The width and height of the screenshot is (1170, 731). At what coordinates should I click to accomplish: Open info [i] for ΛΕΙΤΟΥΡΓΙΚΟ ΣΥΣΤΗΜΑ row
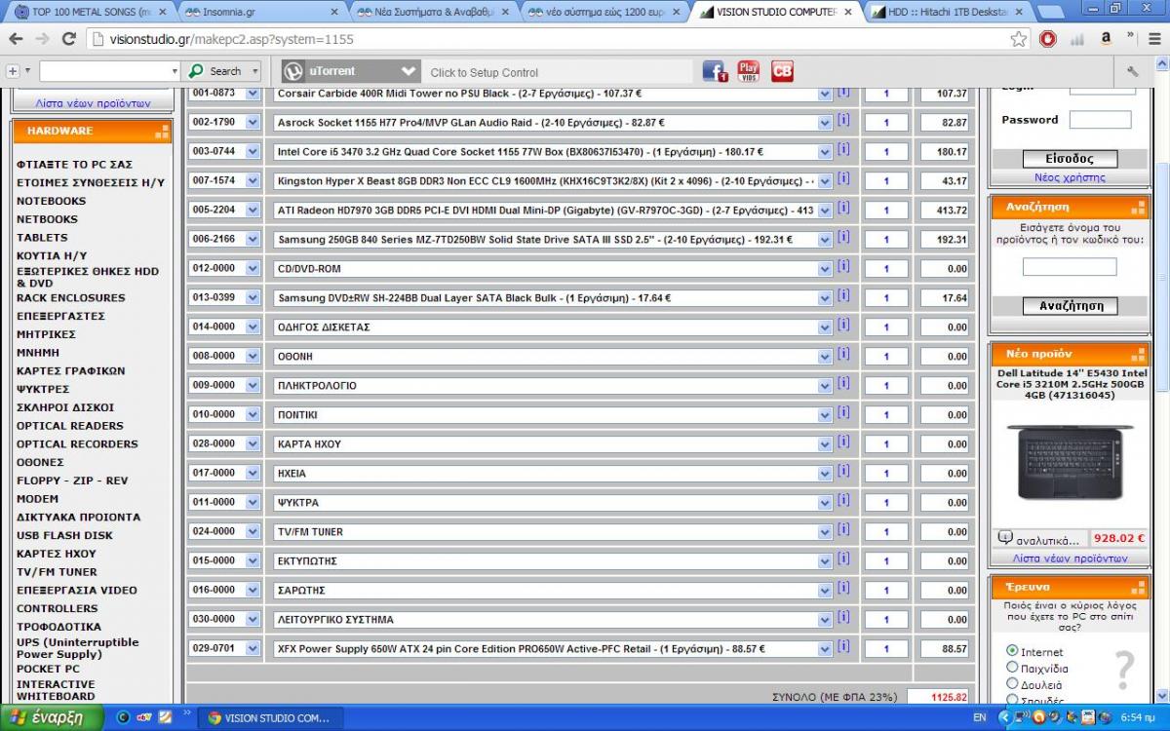click(843, 618)
